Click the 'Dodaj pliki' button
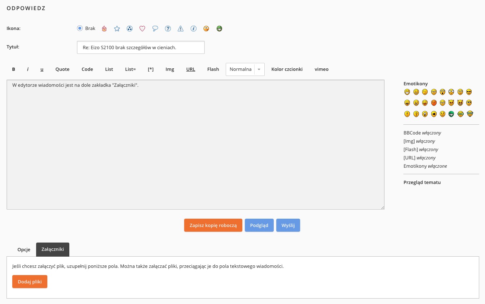This screenshot has width=485, height=304. click(30, 282)
